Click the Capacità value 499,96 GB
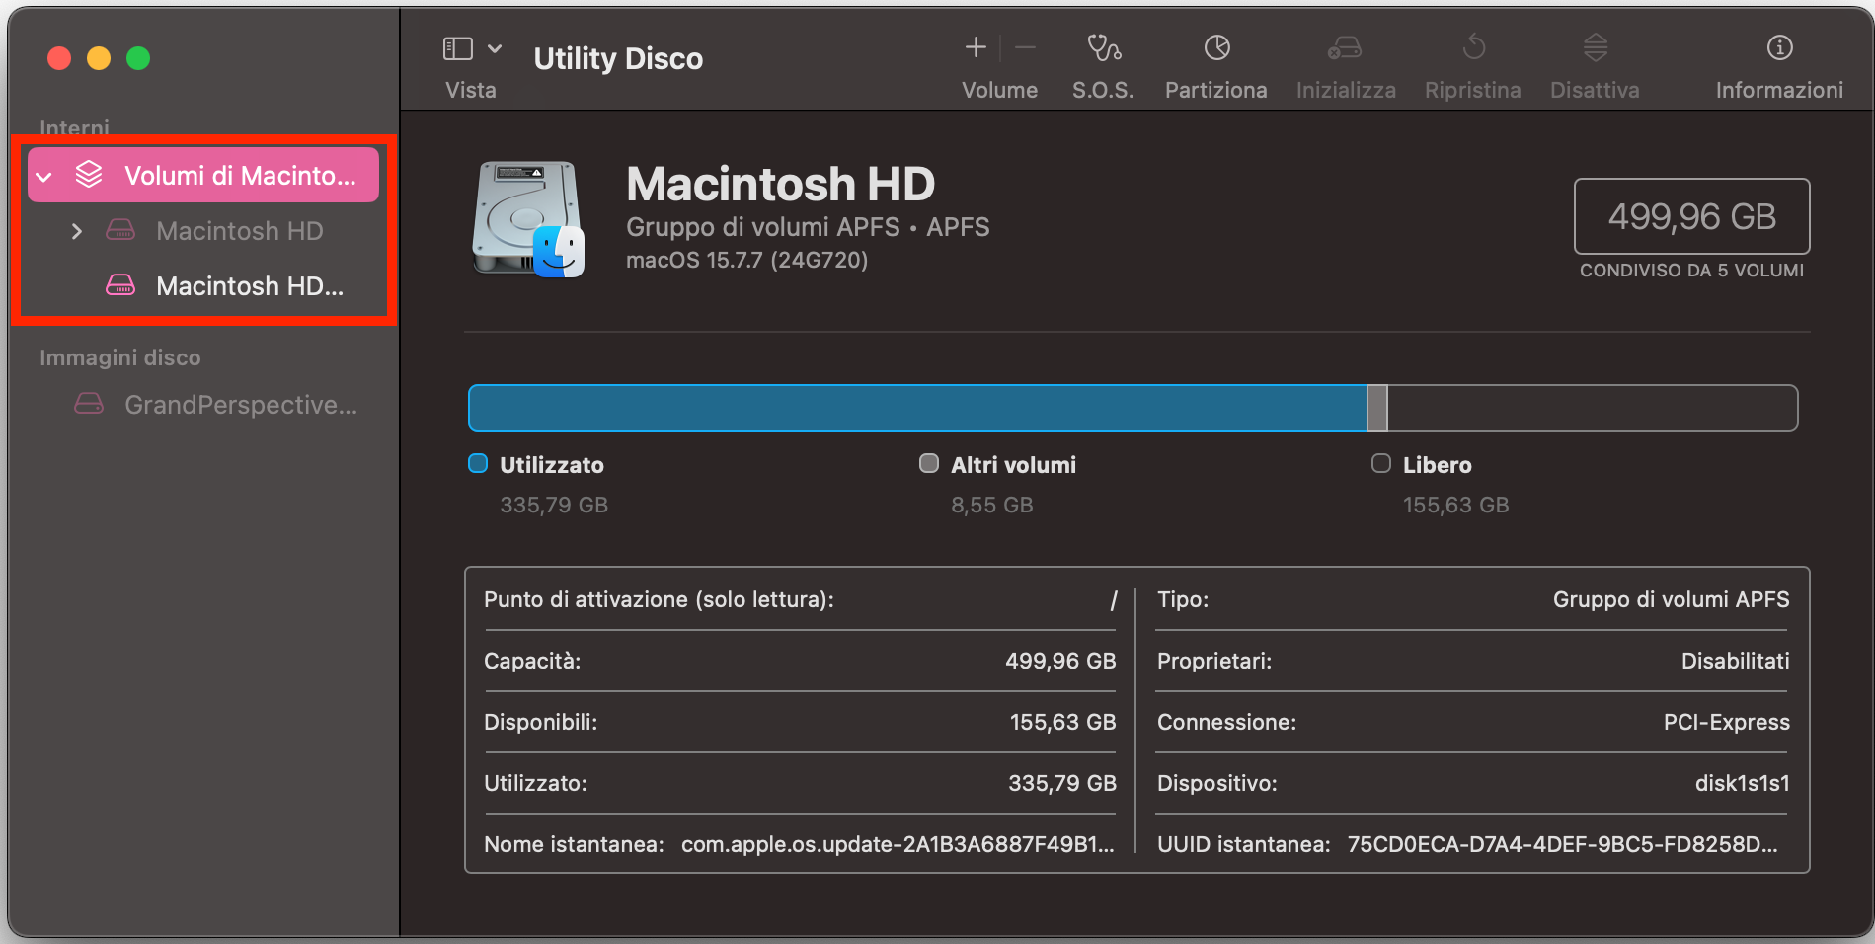The image size is (1875, 944). point(1060,661)
